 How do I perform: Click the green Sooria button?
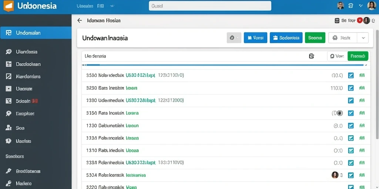(315, 38)
